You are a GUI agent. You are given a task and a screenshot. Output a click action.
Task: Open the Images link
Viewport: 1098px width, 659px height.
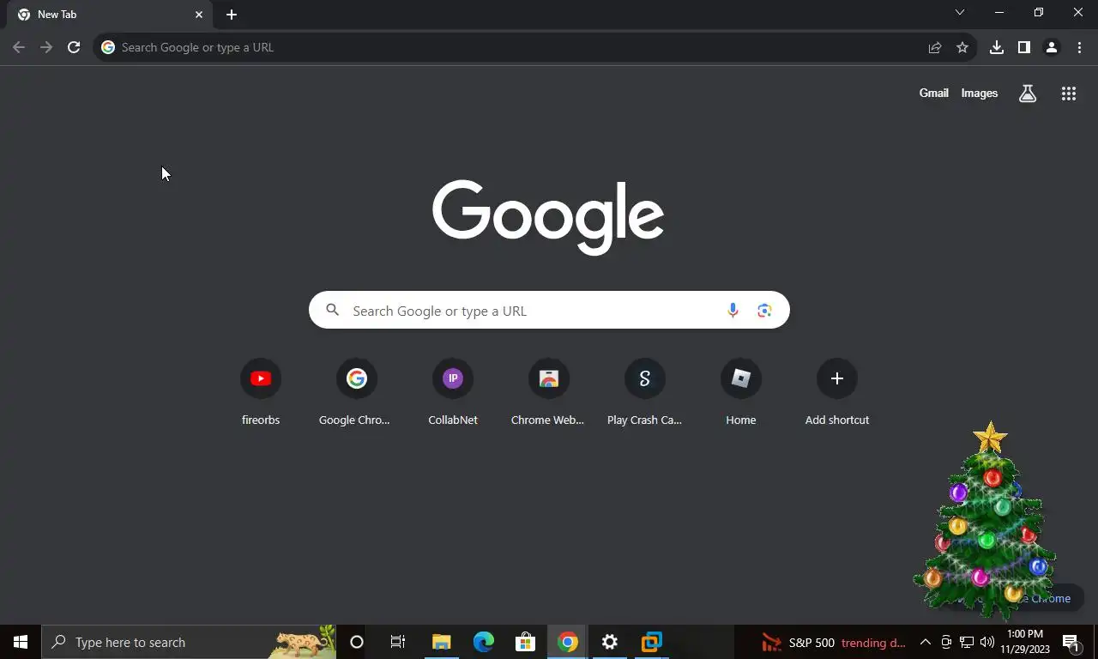click(x=980, y=93)
